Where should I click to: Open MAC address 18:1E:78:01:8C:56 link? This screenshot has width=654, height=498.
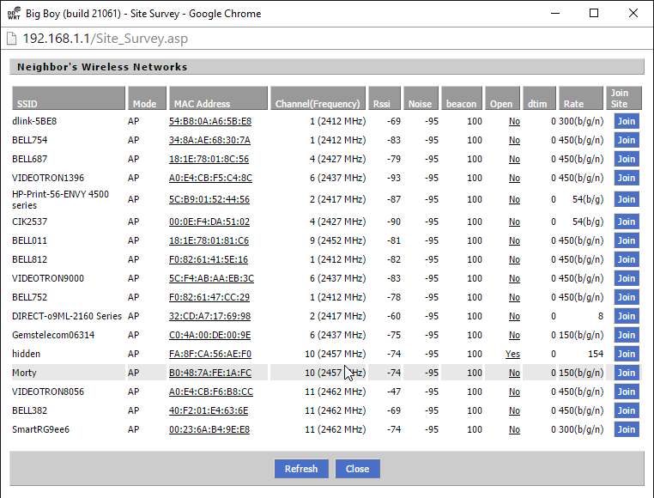point(209,159)
